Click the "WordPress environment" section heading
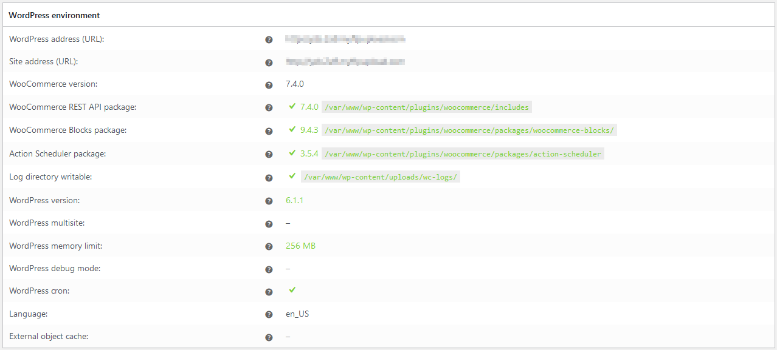 pos(54,15)
